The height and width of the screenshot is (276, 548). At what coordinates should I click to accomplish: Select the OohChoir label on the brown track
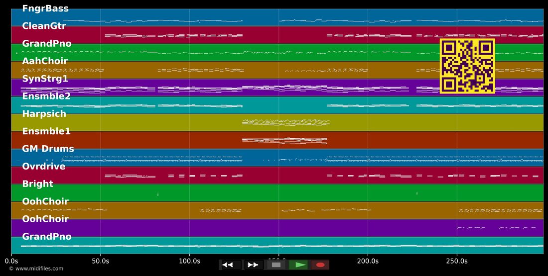point(45,201)
